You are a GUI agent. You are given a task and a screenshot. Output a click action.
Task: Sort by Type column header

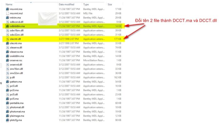pyautogui.click(x=86, y=4)
